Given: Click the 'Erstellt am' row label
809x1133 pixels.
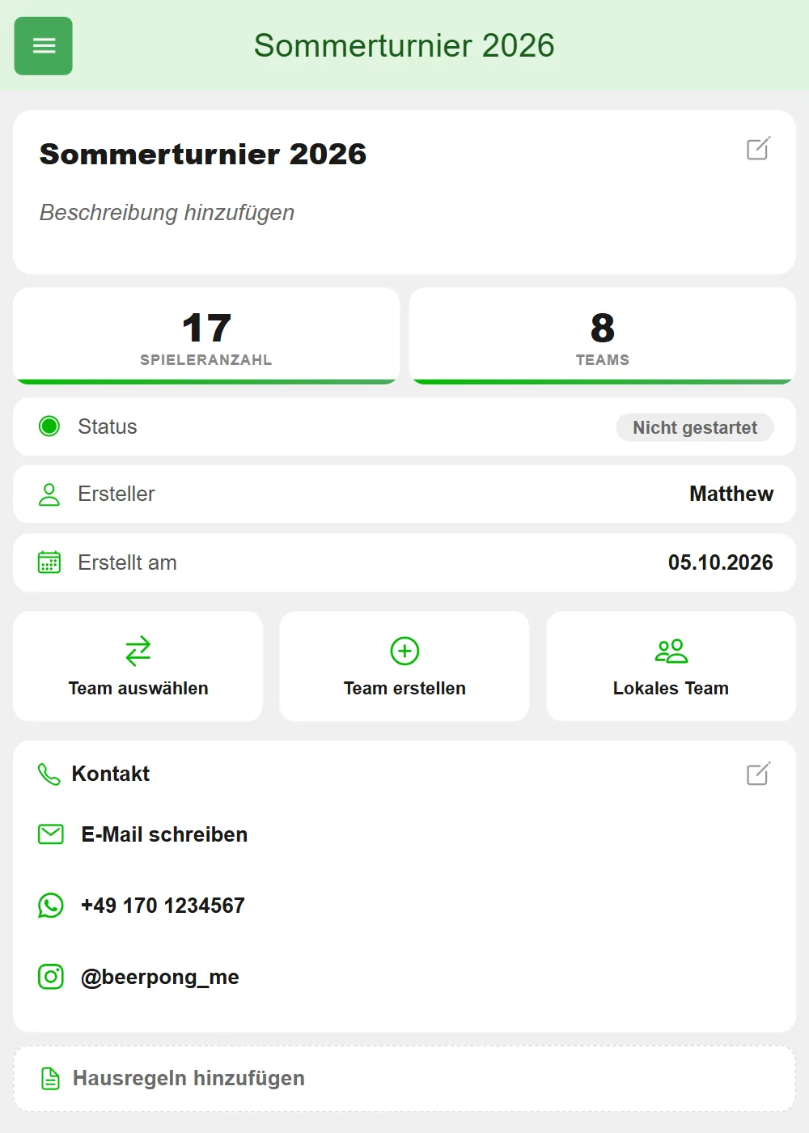Looking at the screenshot, I should [x=128, y=562].
